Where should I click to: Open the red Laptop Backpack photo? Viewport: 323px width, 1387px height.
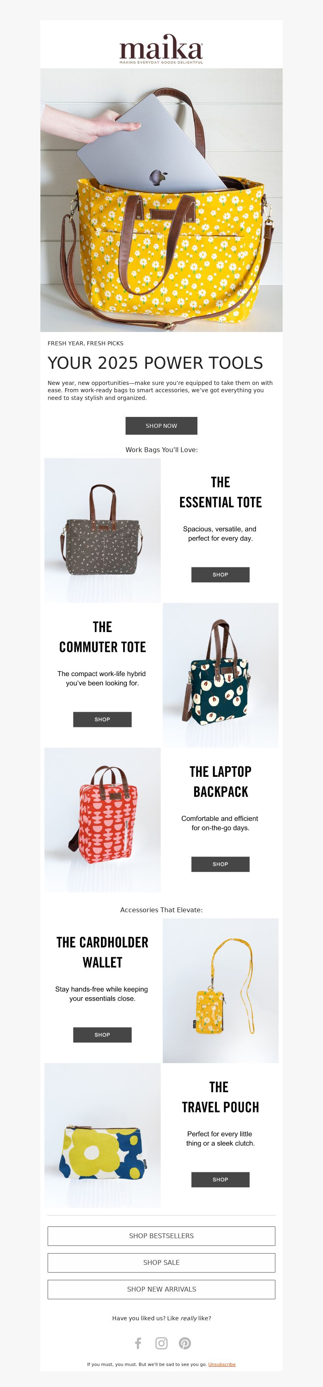point(103,820)
